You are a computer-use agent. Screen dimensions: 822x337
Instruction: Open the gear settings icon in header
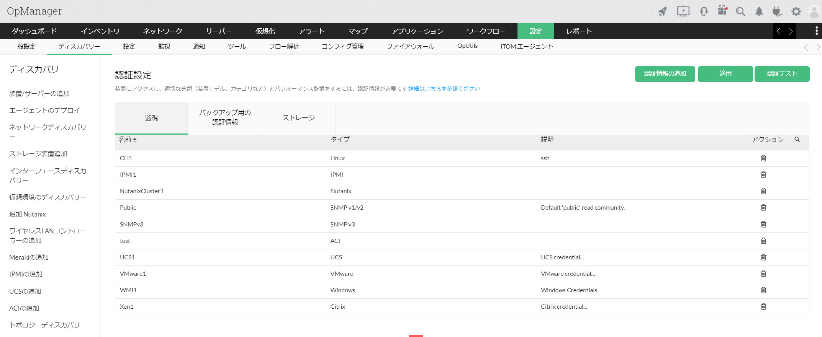coord(796,11)
